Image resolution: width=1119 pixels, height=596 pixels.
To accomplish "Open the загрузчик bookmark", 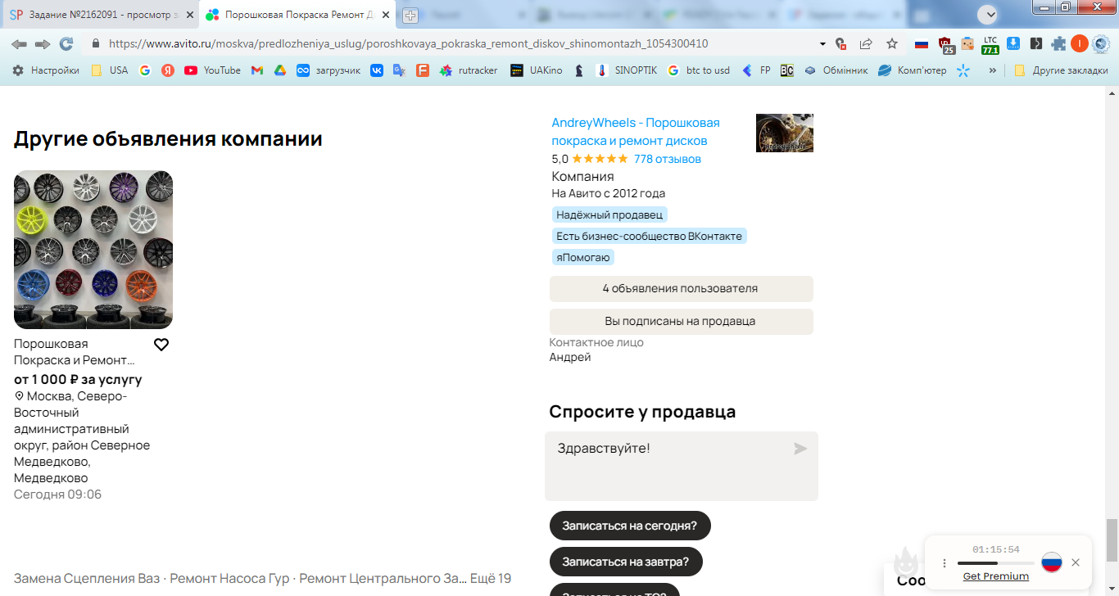I will point(328,70).
